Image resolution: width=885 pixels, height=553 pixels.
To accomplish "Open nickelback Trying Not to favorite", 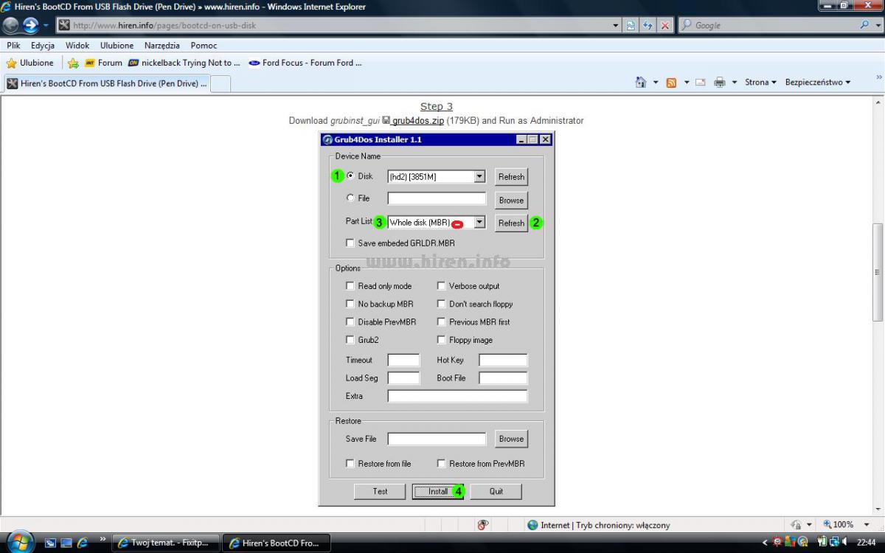I will coord(184,63).
